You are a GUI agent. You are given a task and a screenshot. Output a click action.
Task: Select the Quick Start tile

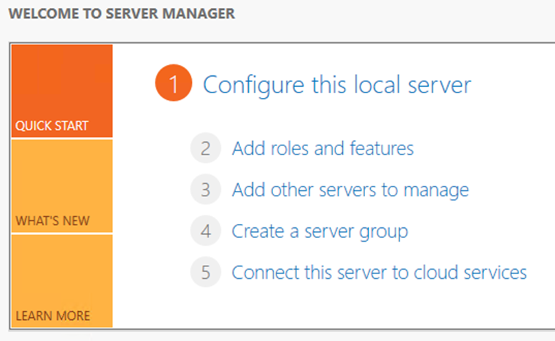62,91
